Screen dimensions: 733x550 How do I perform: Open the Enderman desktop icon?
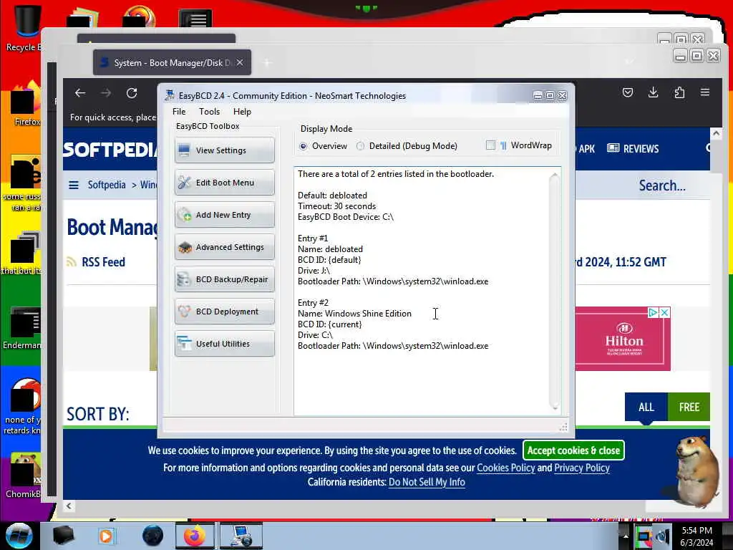coord(22,327)
